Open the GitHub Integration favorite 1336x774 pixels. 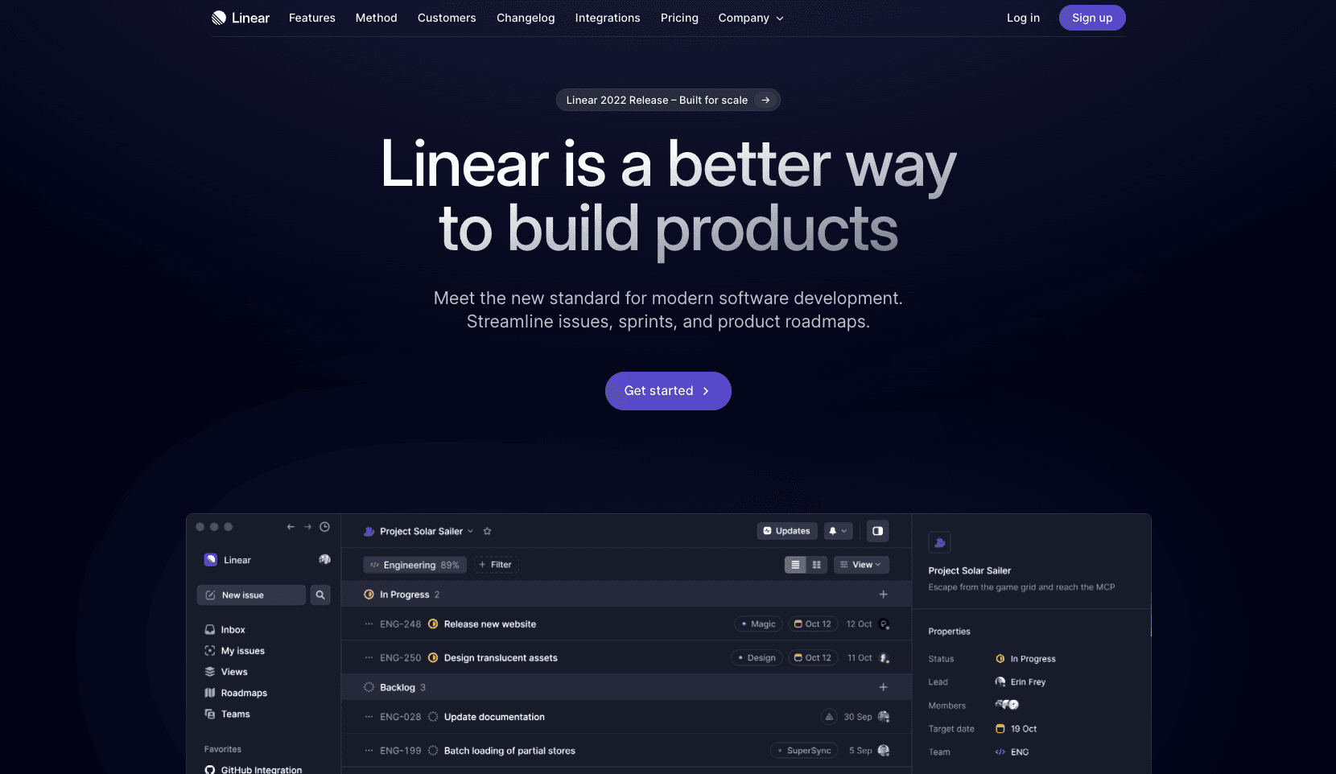[254, 770]
